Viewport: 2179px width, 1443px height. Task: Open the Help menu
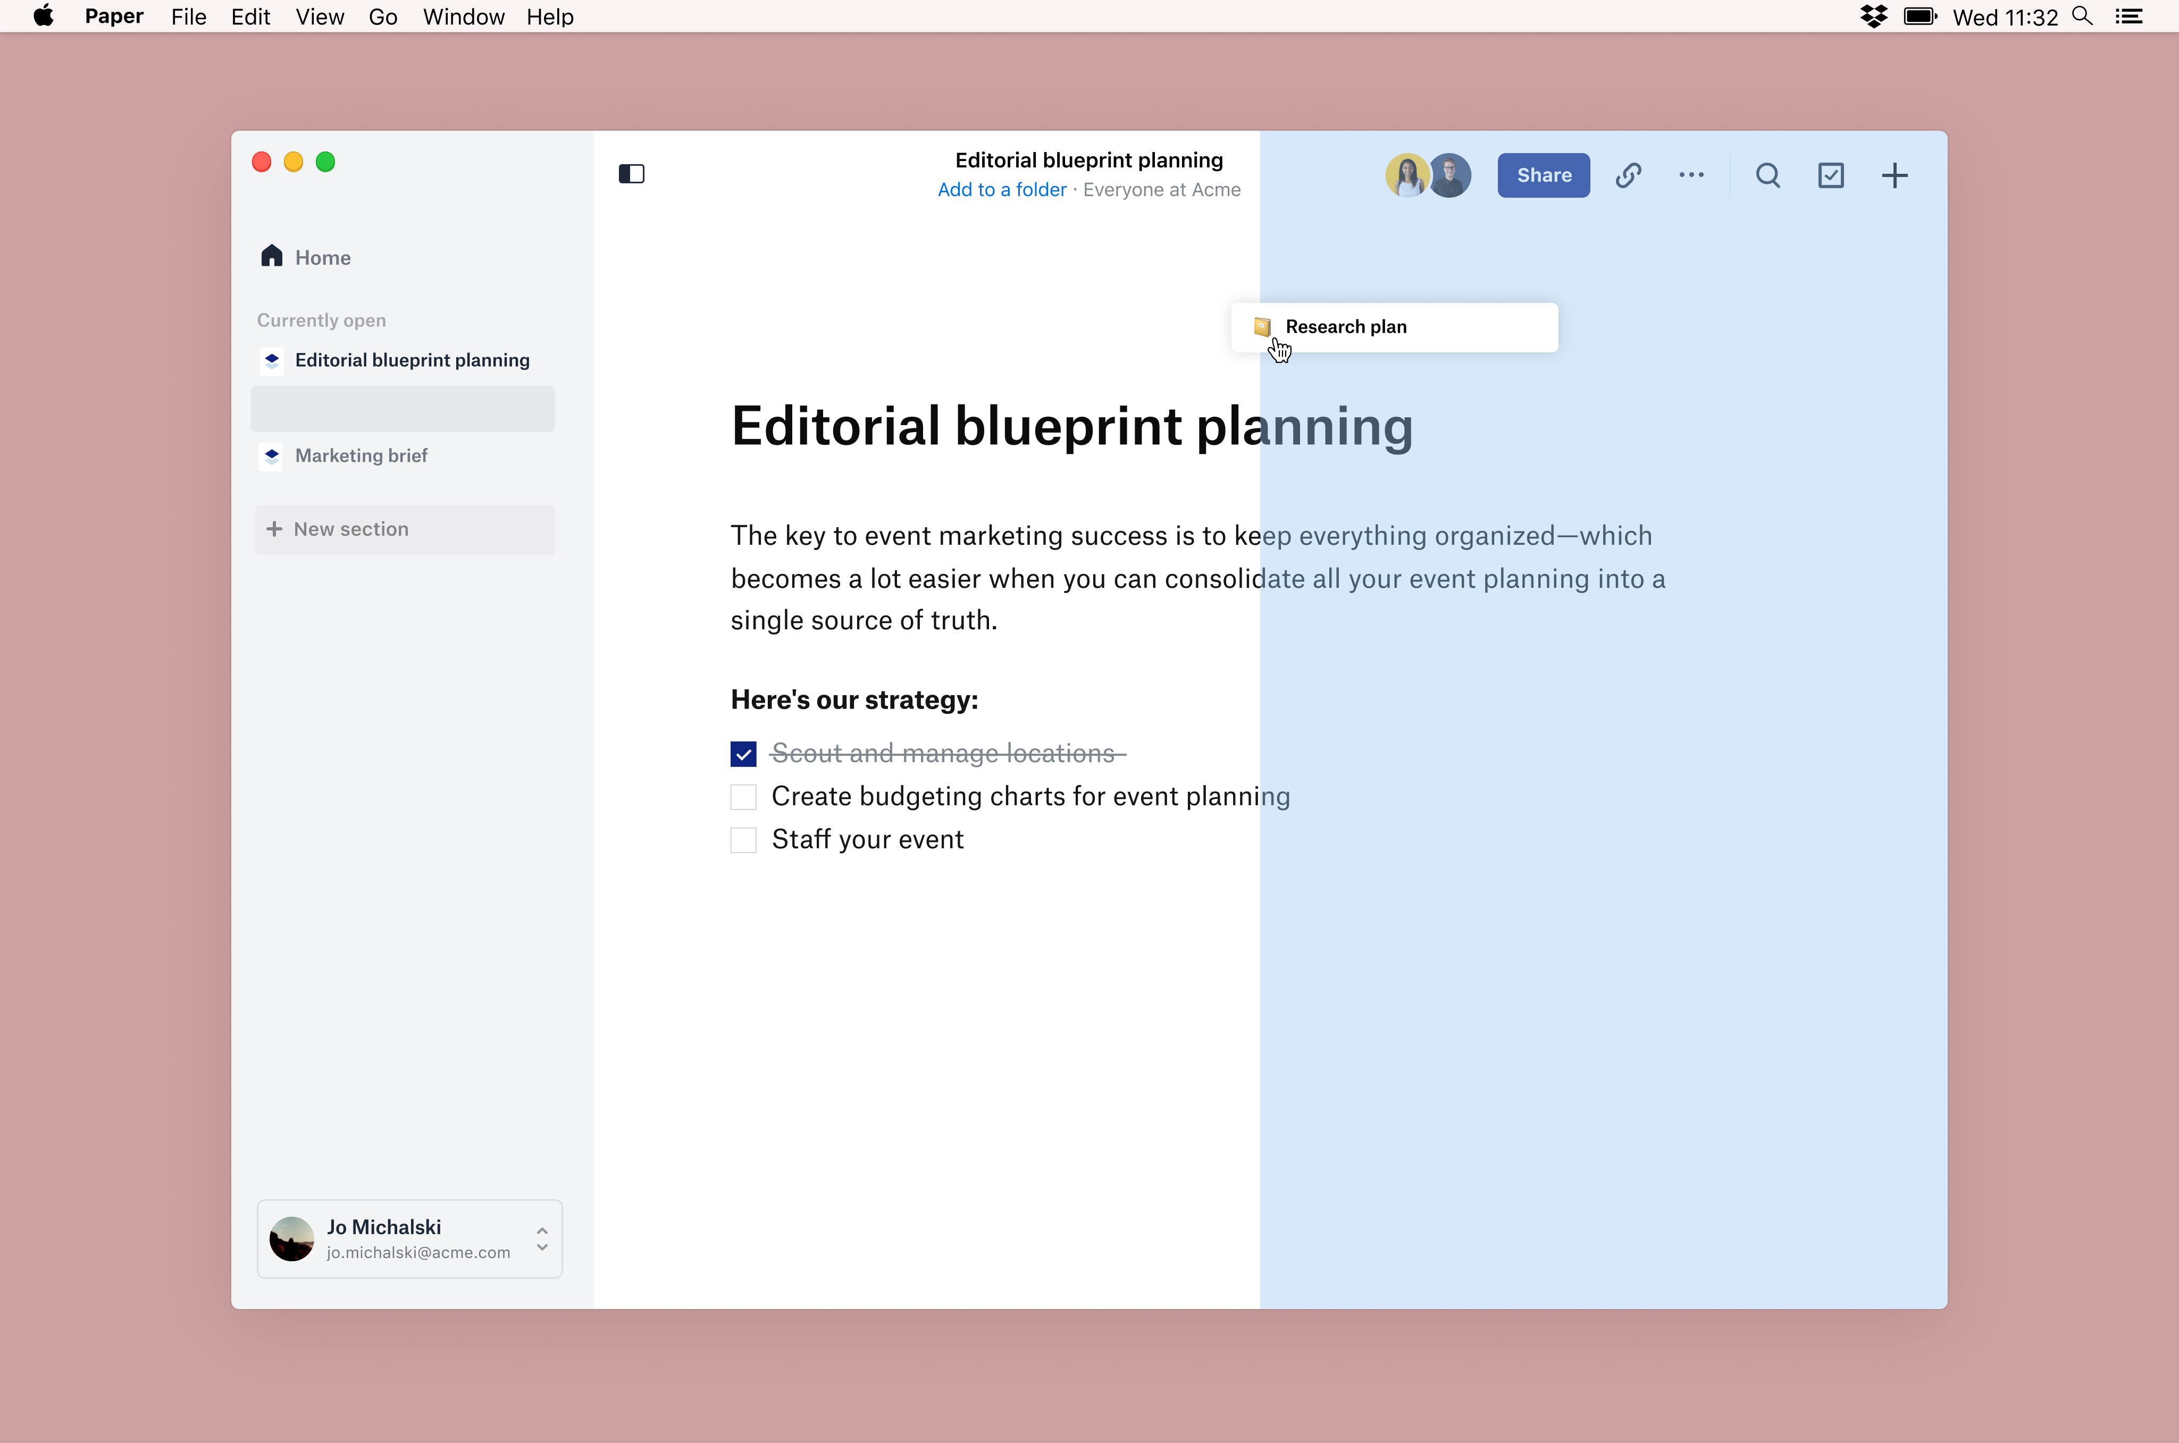click(x=550, y=16)
